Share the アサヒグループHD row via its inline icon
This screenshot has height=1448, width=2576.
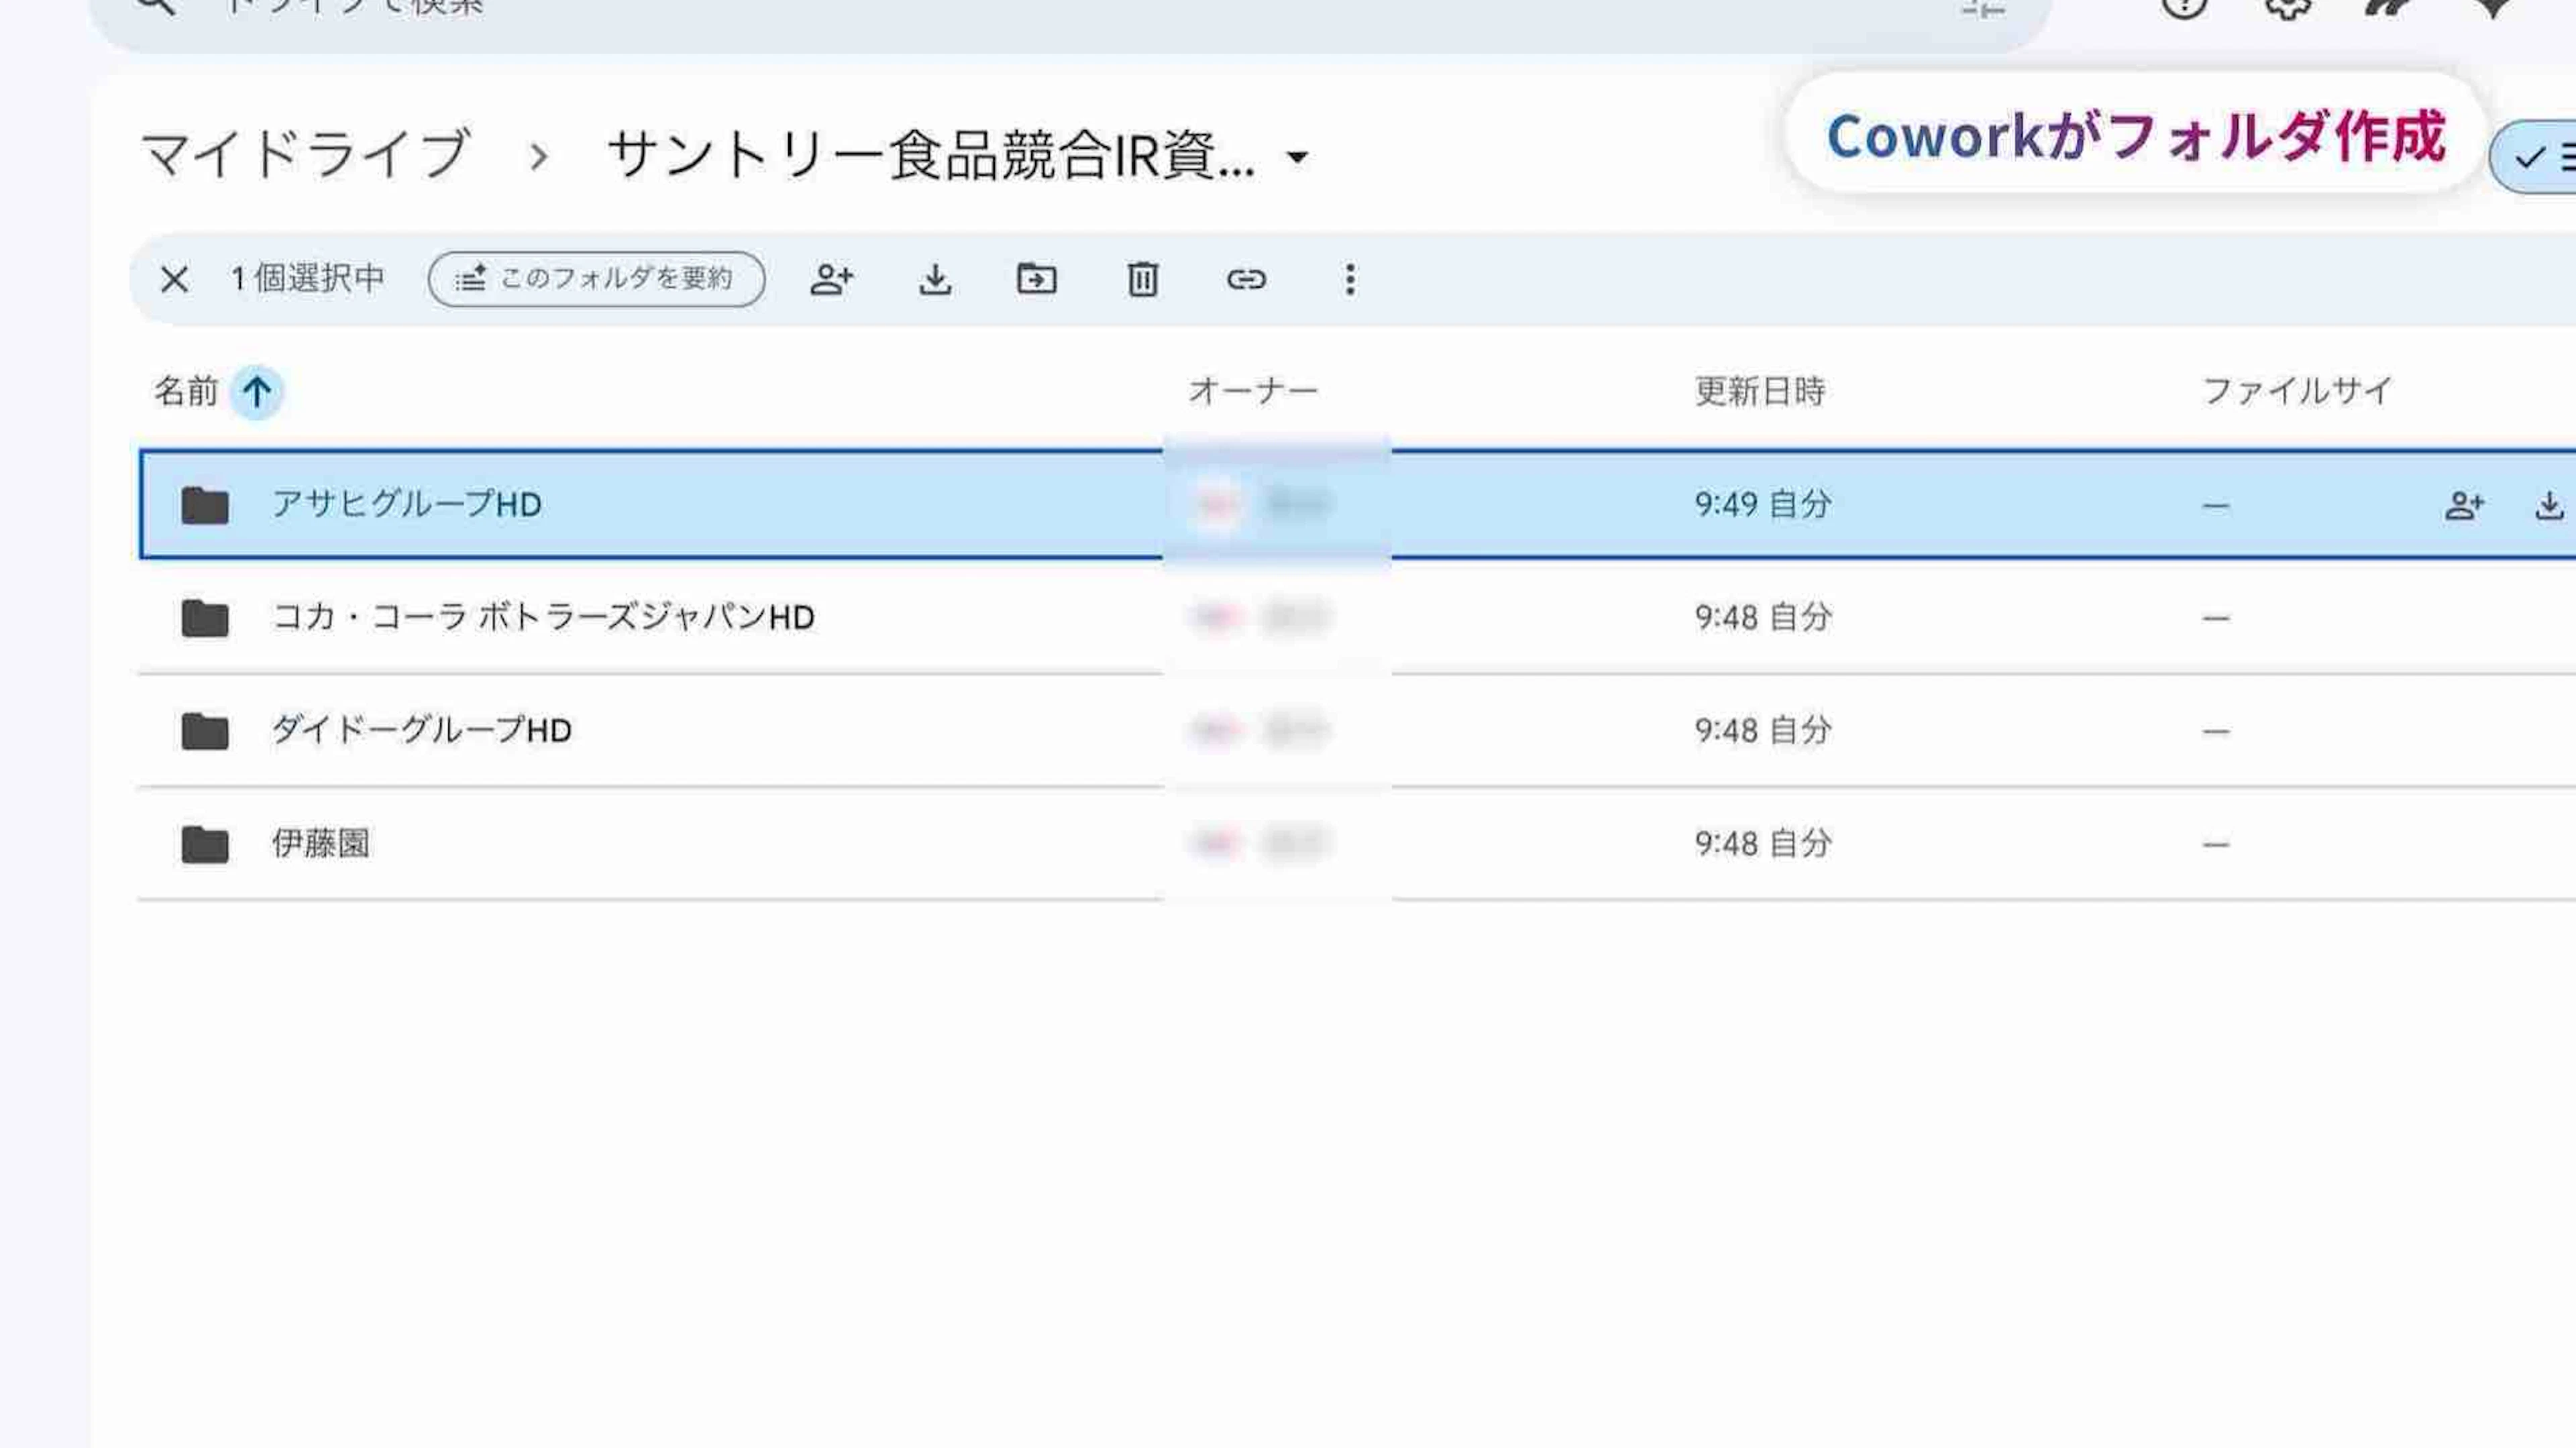click(x=2463, y=506)
